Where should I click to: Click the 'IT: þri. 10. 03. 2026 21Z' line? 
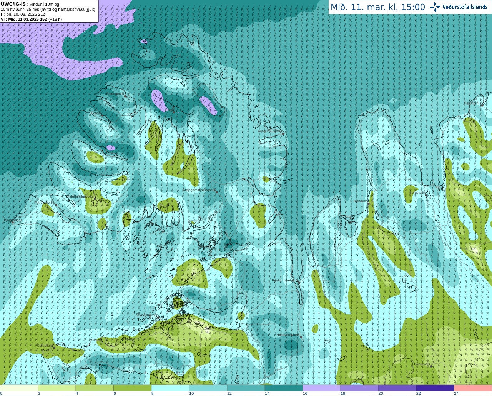23,14
